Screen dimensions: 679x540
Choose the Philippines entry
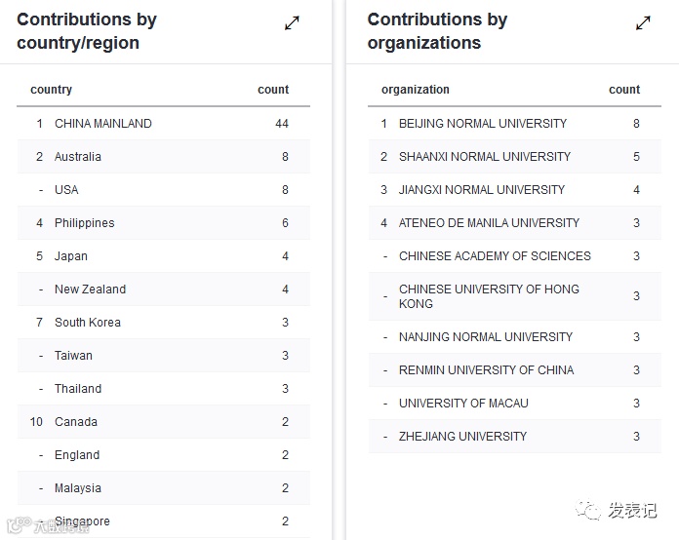tap(85, 223)
